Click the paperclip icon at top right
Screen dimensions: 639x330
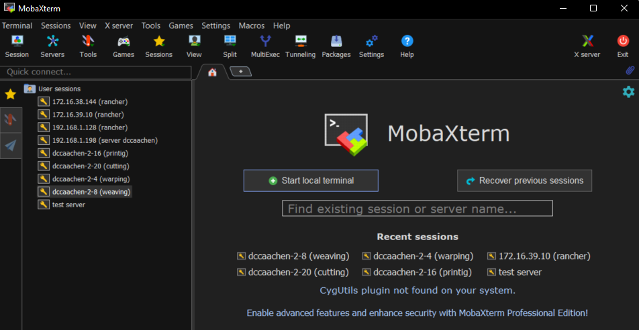pos(630,70)
